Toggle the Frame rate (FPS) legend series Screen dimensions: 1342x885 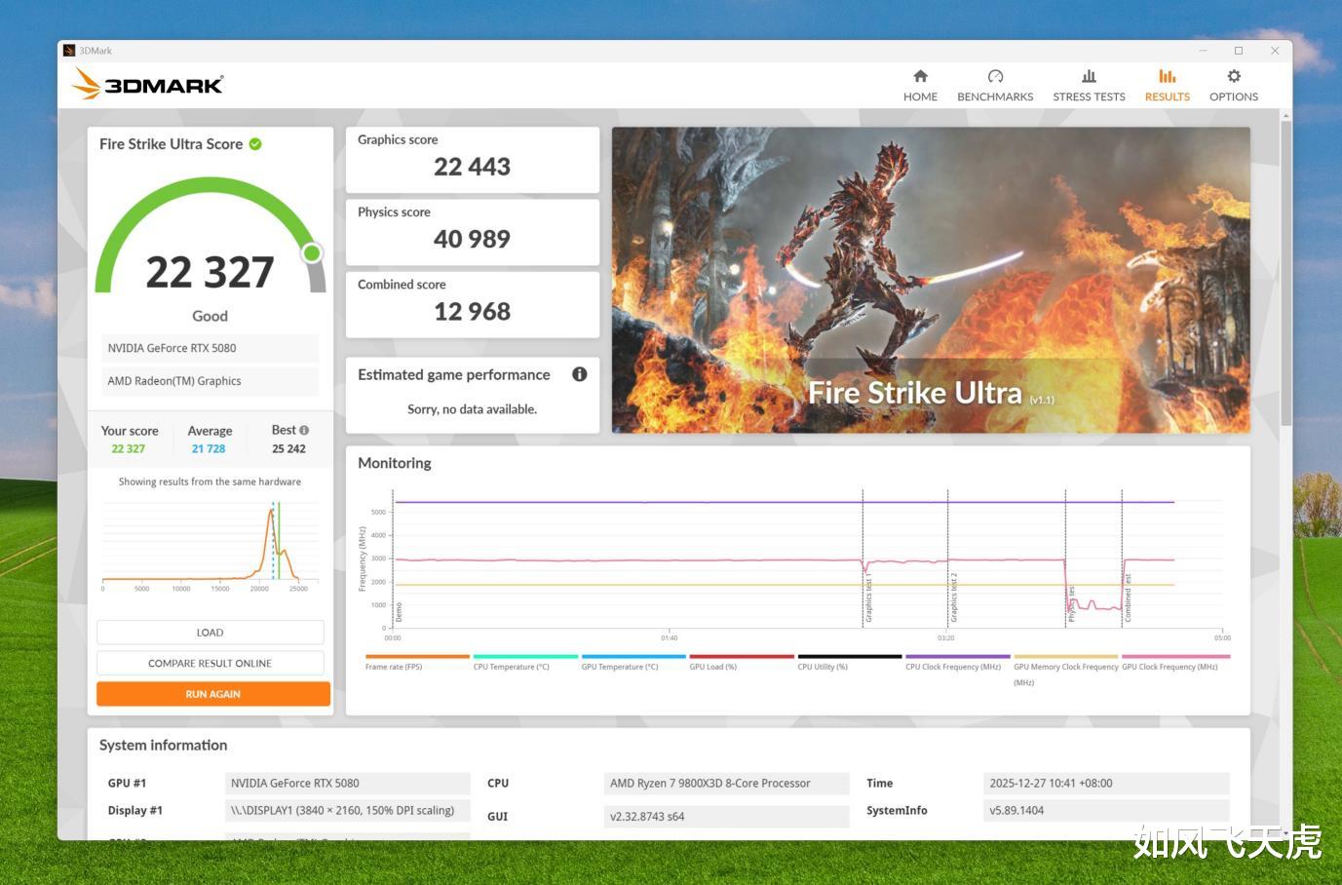417,663
